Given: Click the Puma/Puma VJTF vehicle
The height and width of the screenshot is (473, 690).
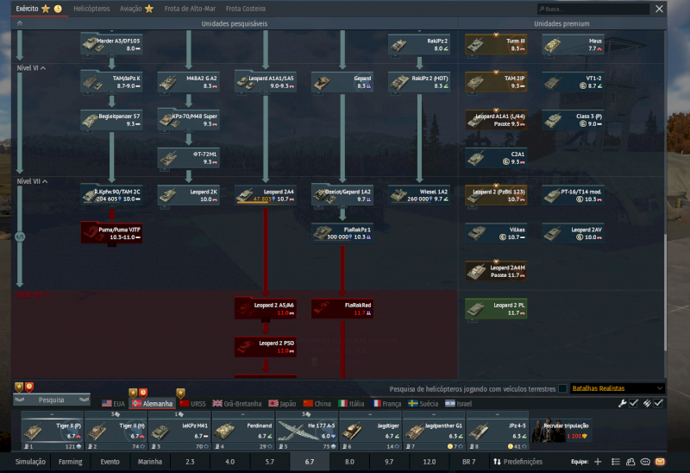Looking at the screenshot, I should coord(110,232).
